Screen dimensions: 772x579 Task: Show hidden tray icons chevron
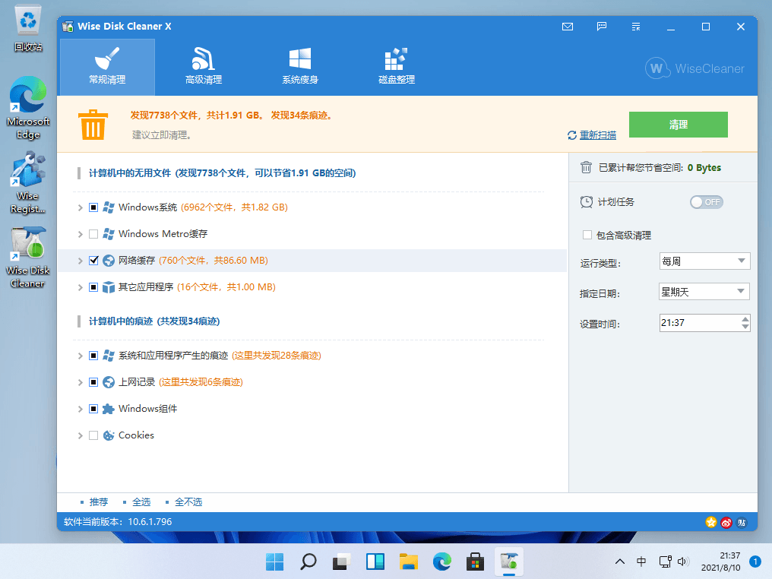click(620, 562)
